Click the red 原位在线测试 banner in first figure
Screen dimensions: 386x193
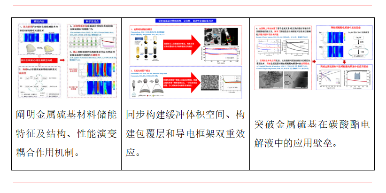click(40, 60)
